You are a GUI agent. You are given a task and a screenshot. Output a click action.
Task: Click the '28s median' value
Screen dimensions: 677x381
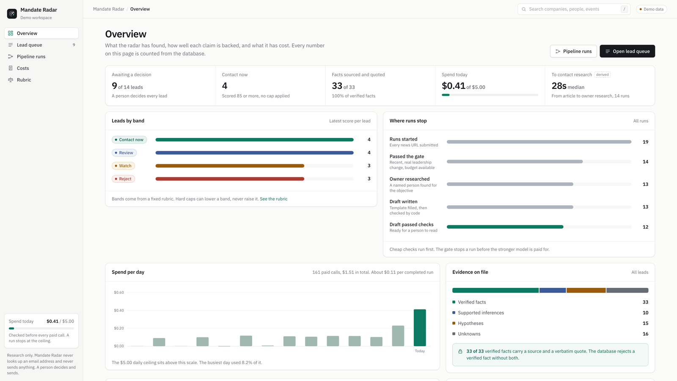point(568,86)
